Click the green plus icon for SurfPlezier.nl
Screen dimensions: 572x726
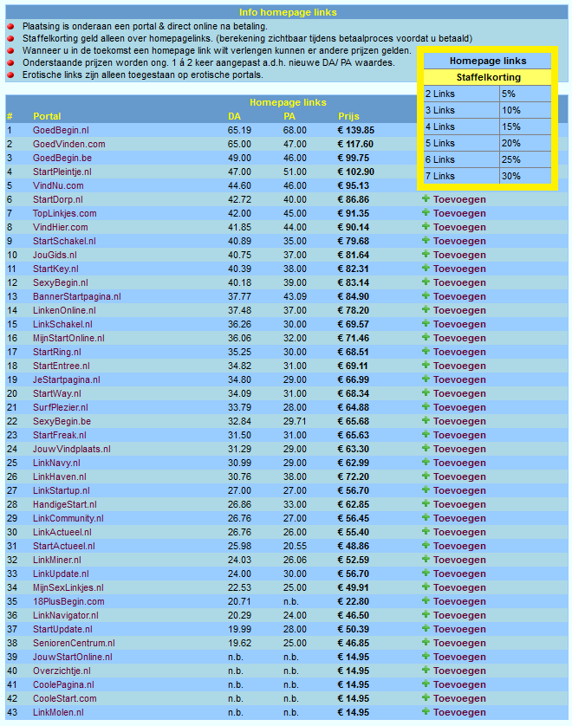pos(426,406)
